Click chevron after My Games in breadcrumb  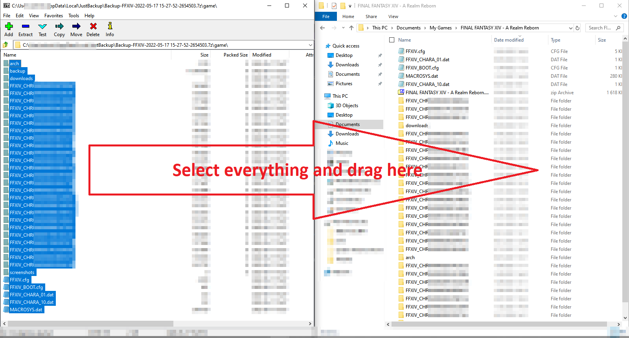tap(456, 28)
